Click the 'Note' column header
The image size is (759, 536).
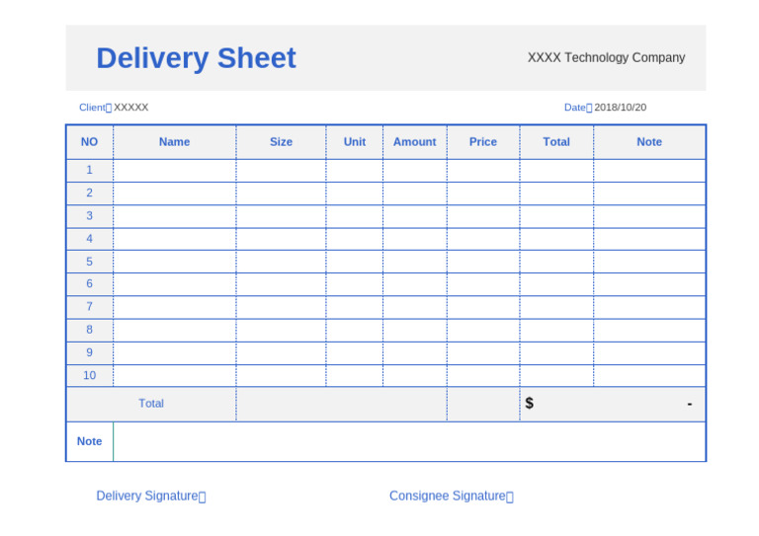649,142
